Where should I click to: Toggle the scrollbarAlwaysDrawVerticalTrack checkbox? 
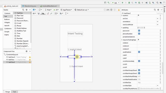tap(139, 73)
